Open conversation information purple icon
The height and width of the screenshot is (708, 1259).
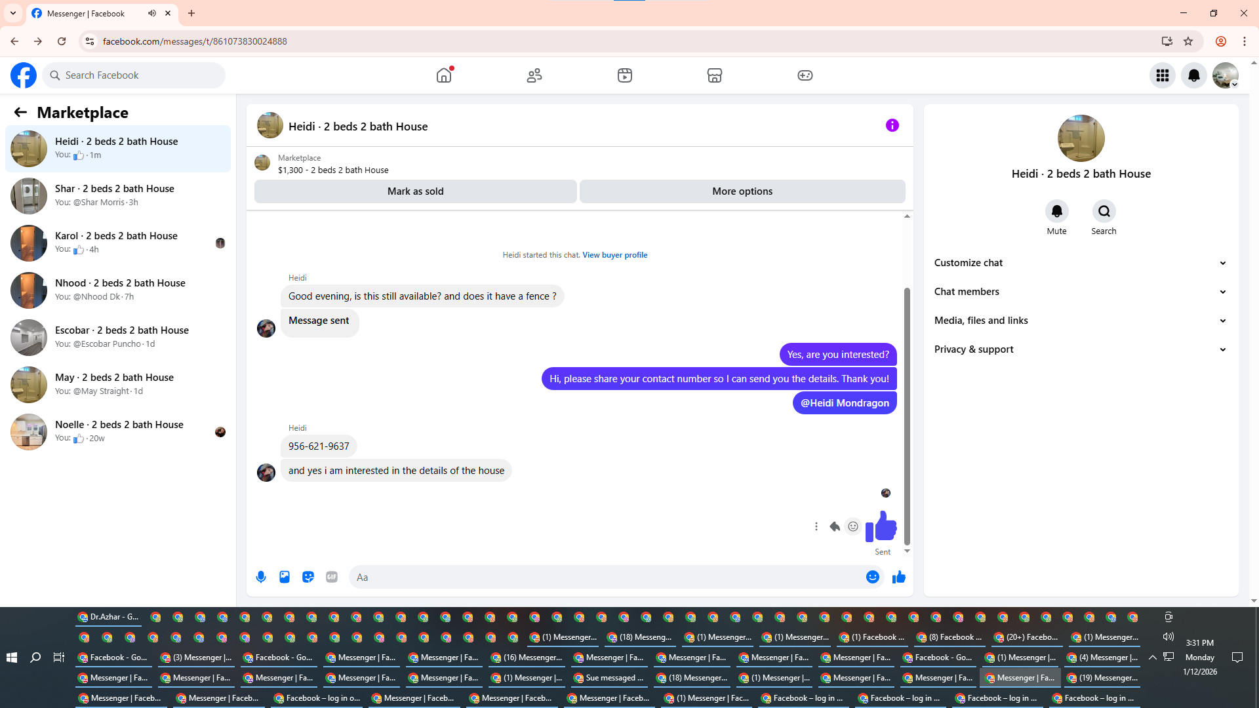[x=892, y=125]
